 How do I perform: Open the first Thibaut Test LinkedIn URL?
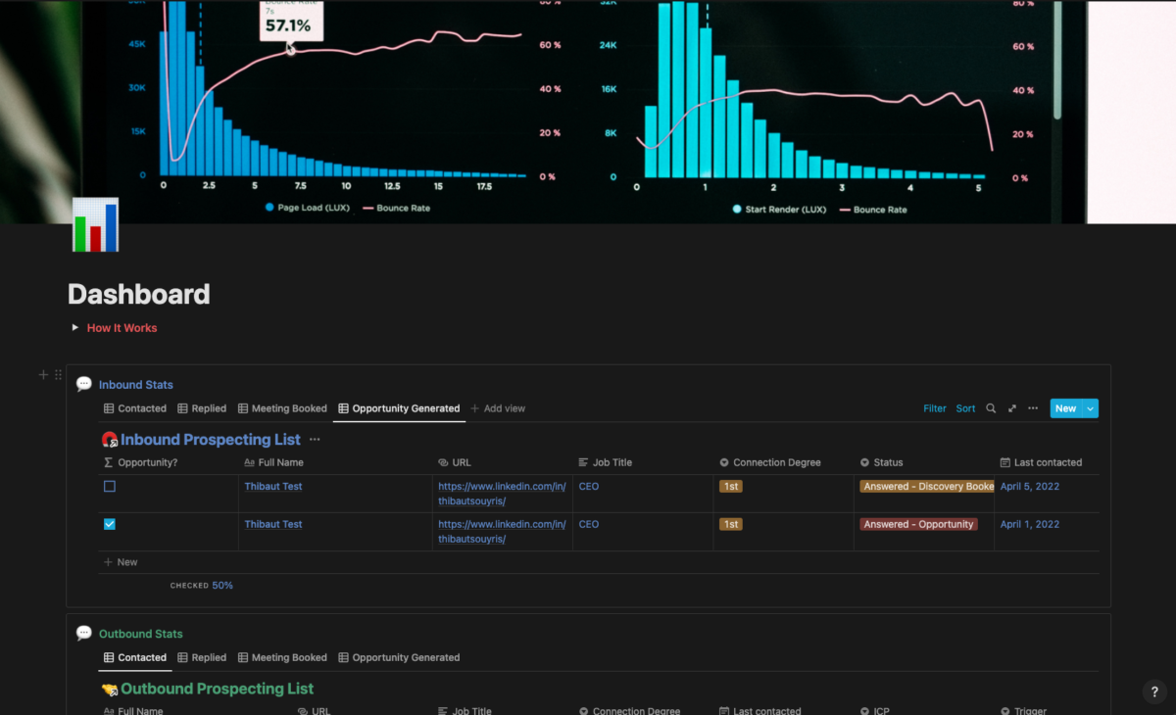coord(502,494)
